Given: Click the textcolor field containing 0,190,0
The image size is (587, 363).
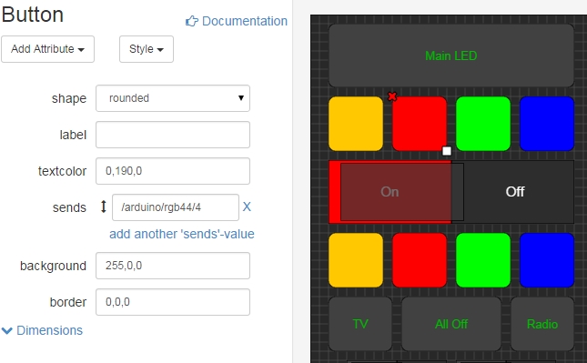Looking at the screenshot, I should coord(173,171).
